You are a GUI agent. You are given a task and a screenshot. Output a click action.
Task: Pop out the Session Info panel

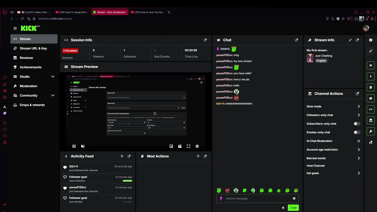coord(205,40)
